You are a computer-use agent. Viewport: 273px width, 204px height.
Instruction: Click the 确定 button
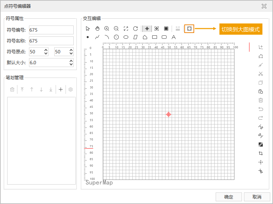coord(229,197)
